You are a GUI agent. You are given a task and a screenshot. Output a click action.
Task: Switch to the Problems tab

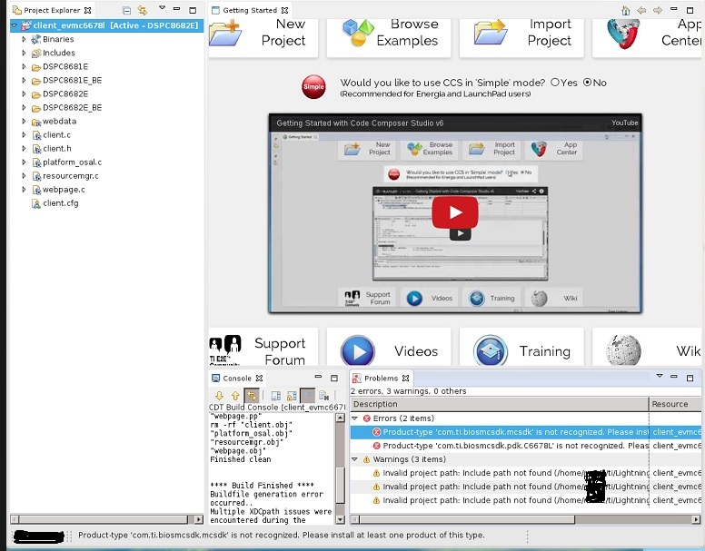[x=381, y=379]
